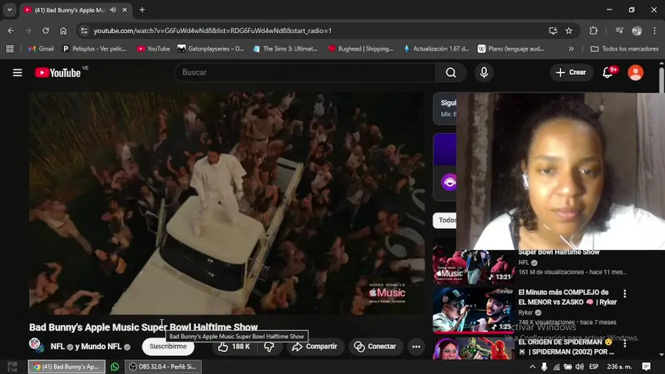665x374 pixels.
Task: Switch to Bad Bunny's Apple Music tab
Action: coord(70,10)
